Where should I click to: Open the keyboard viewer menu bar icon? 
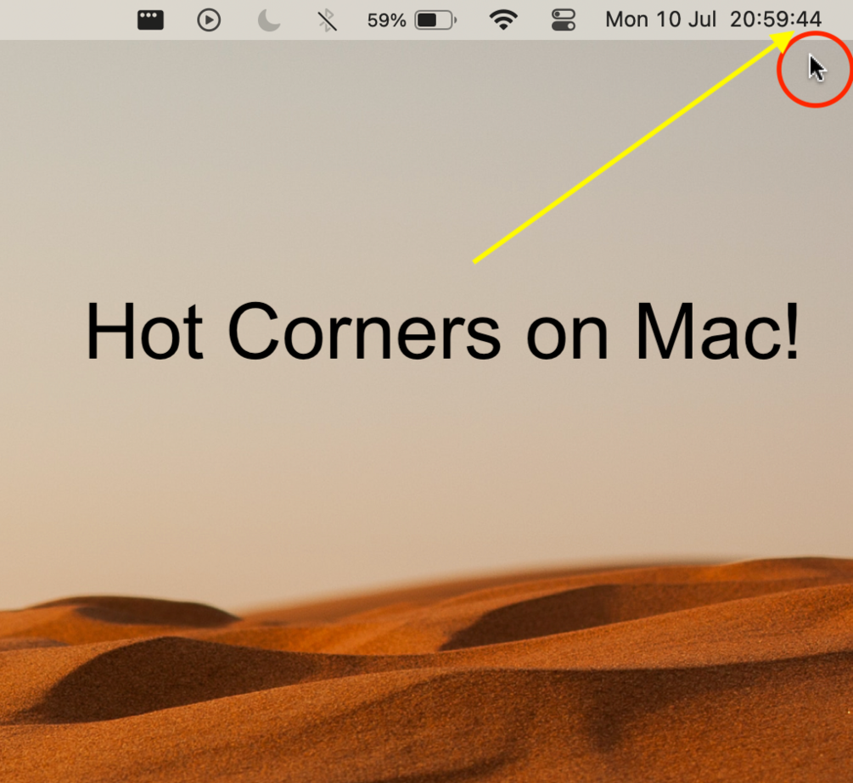150,20
